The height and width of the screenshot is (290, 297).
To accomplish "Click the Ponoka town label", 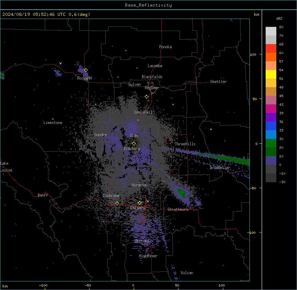I will coord(165,47).
